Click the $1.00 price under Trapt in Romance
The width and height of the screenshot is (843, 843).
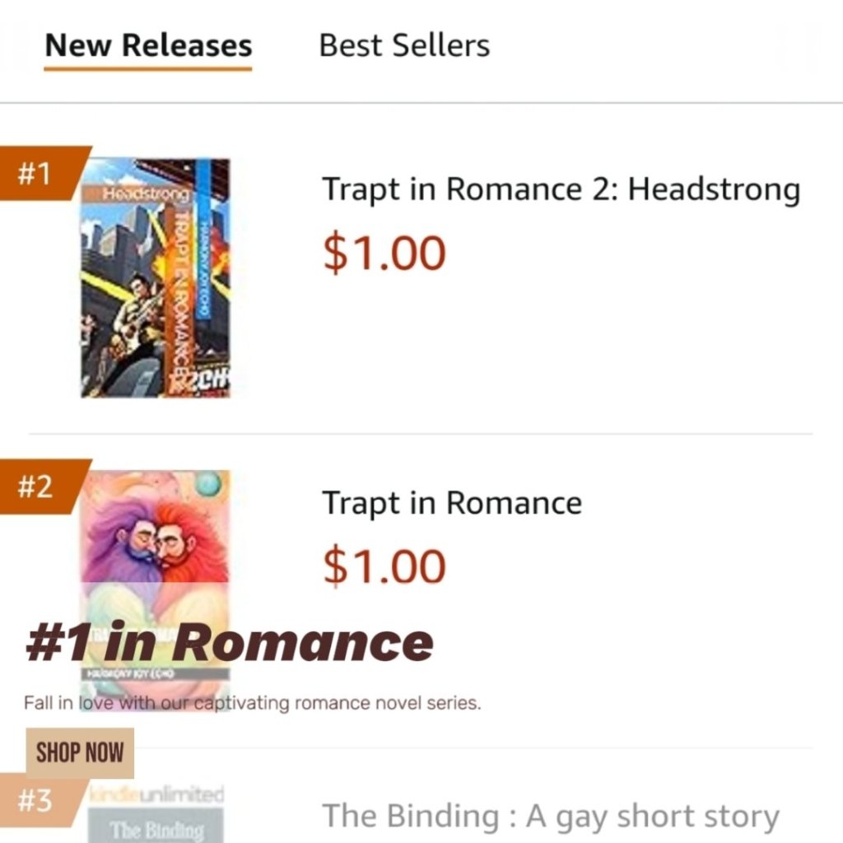(x=384, y=566)
